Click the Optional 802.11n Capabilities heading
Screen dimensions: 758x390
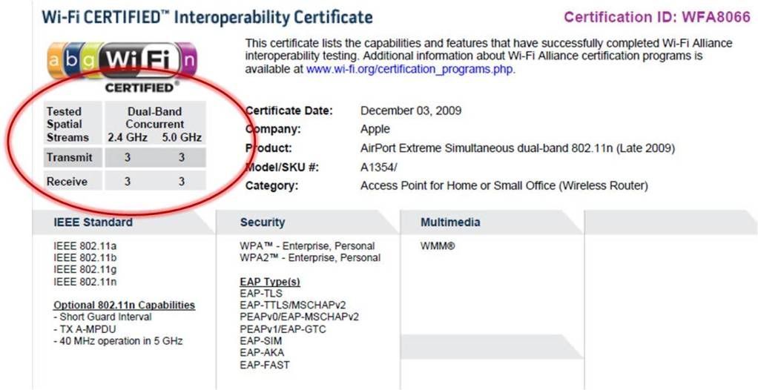(125, 305)
